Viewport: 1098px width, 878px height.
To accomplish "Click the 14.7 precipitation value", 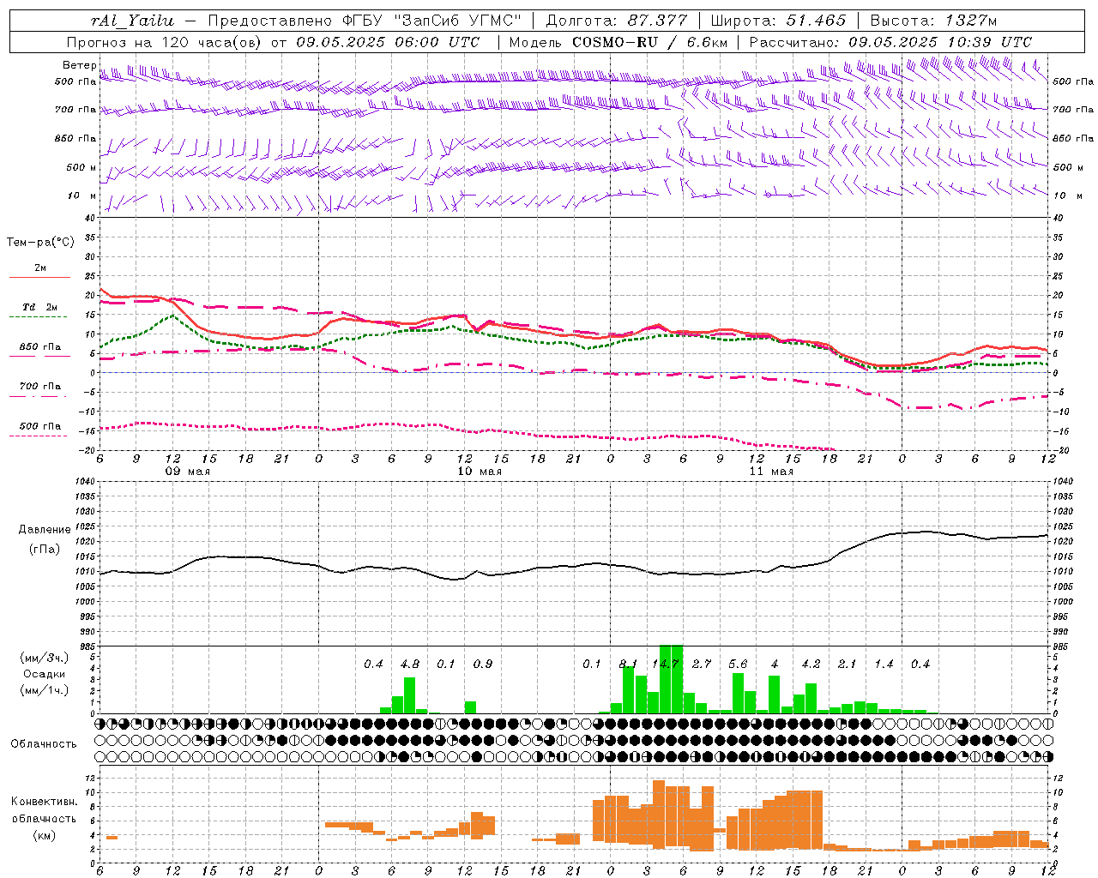I will (x=666, y=665).
